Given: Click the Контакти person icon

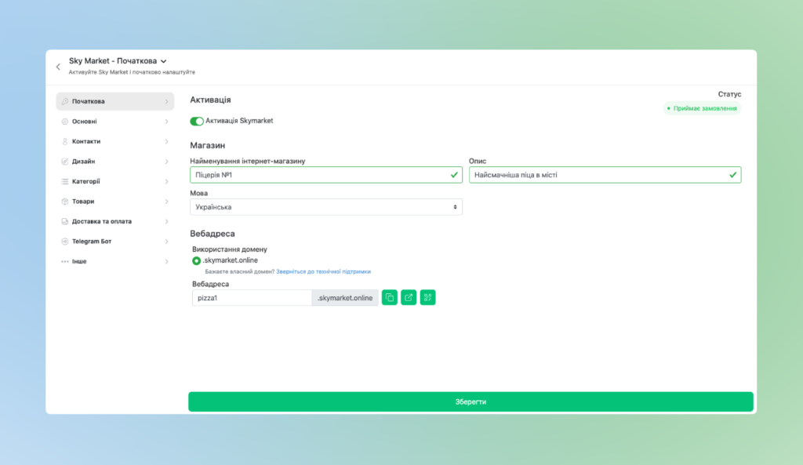Looking at the screenshot, I should point(65,142).
